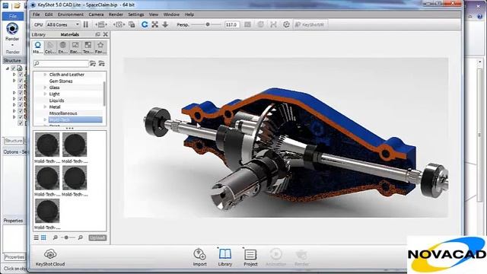Viewport: 487px width, 274px height.
Task: Close the Library panel
Action: pyautogui.click(x=105, y=34)
